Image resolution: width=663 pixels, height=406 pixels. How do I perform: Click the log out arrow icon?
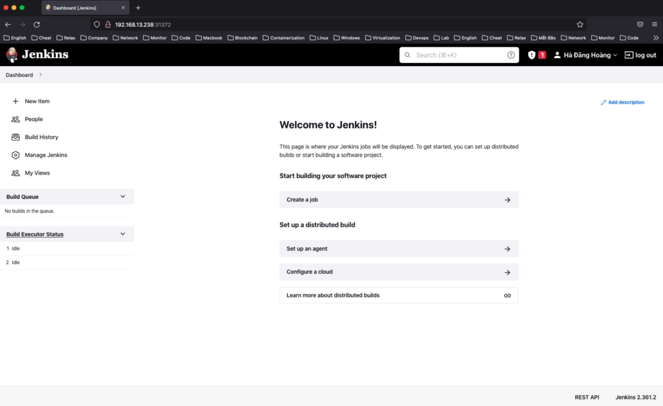click(629, 55)
